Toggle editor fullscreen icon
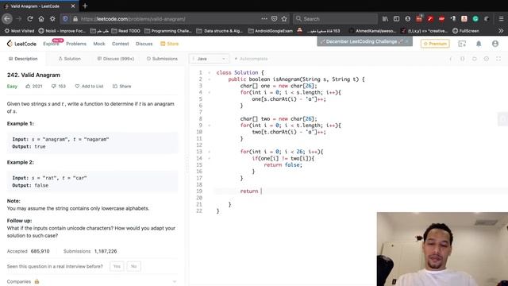The width and height of the screenshot is (508, 286). tap(498, 59)
